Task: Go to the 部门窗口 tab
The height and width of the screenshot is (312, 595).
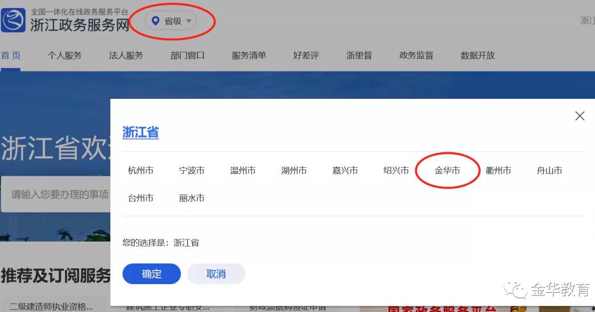Action: pos(187,55)
